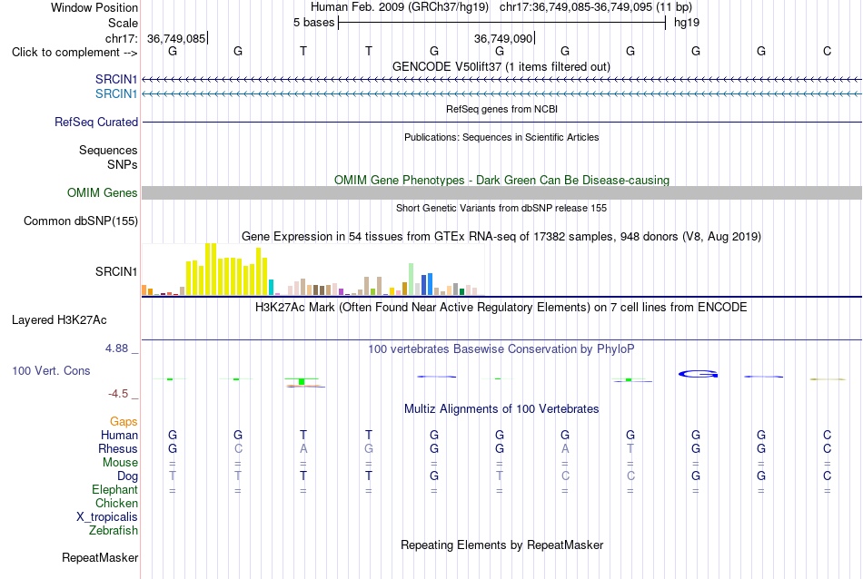The width and height of the screenshot is (863, 579).
Task: Open the GTEx Gene Expression in 54 tissues title
Action: [501, 237]
